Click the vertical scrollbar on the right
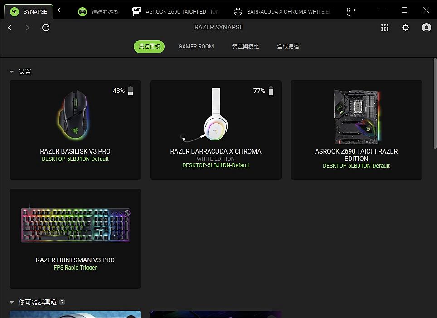The width and height of the screenshot is (437, 318). click(435, 109)
